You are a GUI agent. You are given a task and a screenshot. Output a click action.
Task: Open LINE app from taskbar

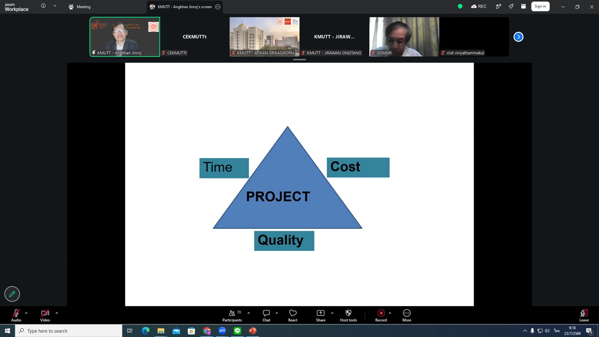(x=237, y=331)
